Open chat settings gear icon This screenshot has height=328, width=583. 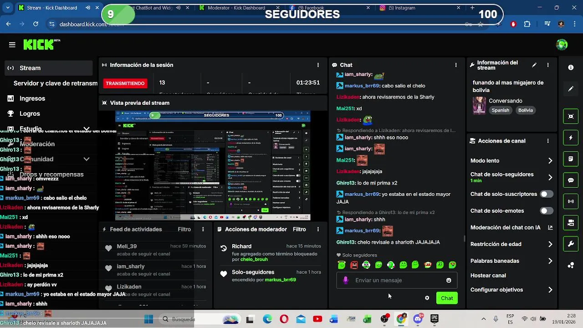[427, 298]
